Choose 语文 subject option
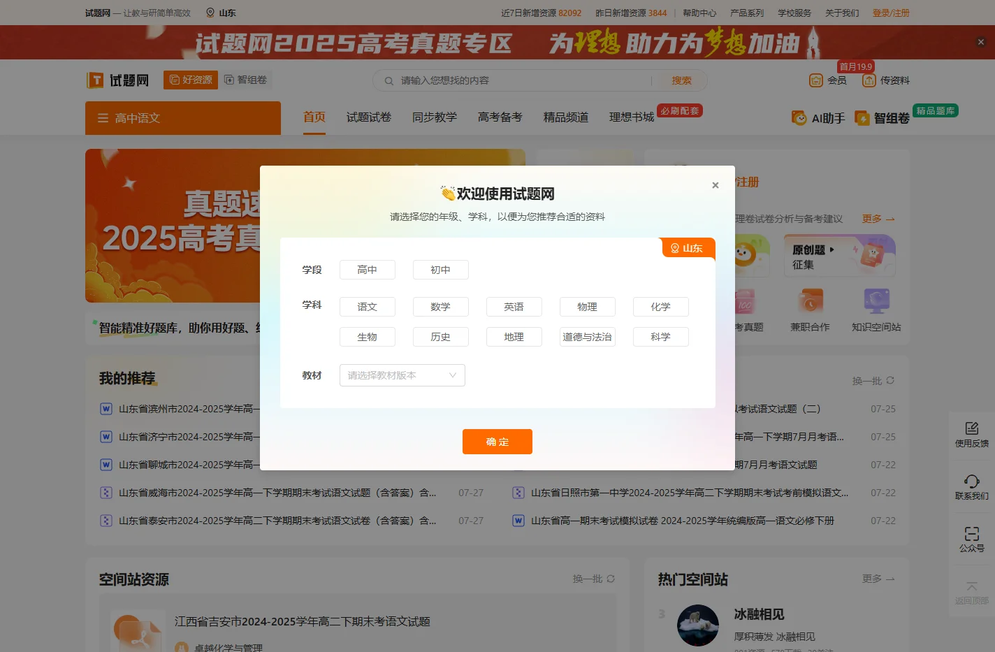 (367, 307)
